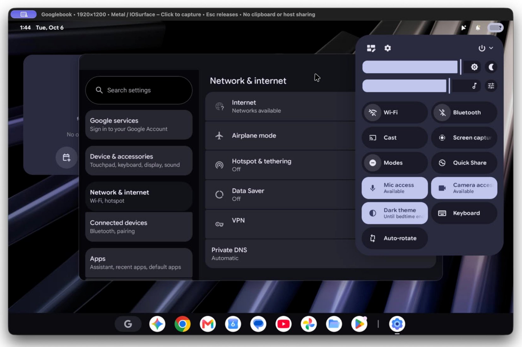Open the Modes tile
Screen dimensions: 522x347
pyautogui.click(x=394, y=163)
